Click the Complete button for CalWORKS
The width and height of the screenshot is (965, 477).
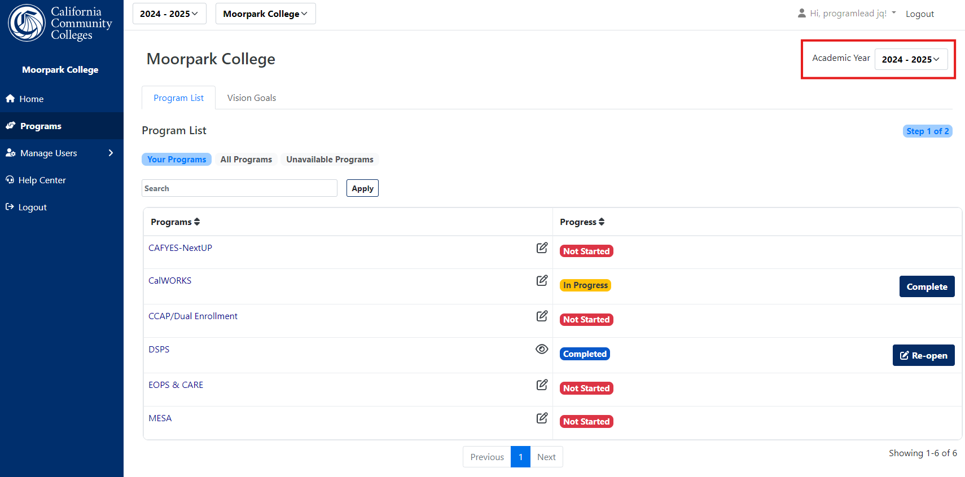tap(927, 286)
